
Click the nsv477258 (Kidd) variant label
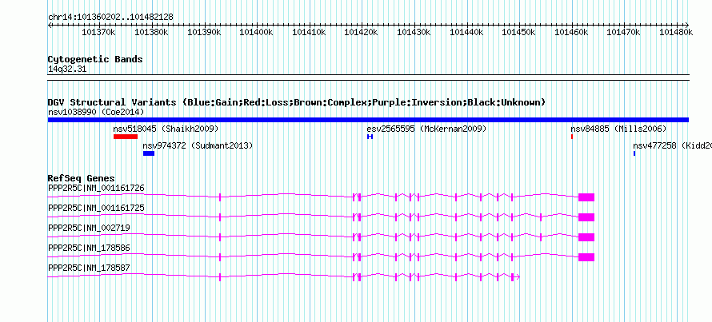coord(672,145)
